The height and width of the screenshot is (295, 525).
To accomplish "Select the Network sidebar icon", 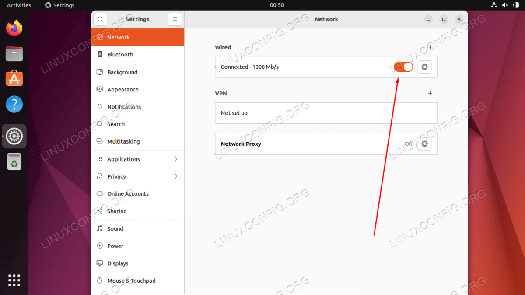I will click(x=99, y=37).
